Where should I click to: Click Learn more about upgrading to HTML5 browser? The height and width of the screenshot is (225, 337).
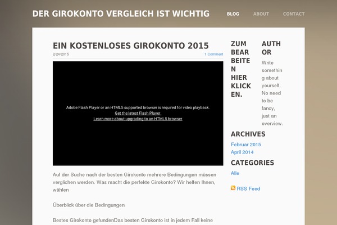(x=138, y=119)
